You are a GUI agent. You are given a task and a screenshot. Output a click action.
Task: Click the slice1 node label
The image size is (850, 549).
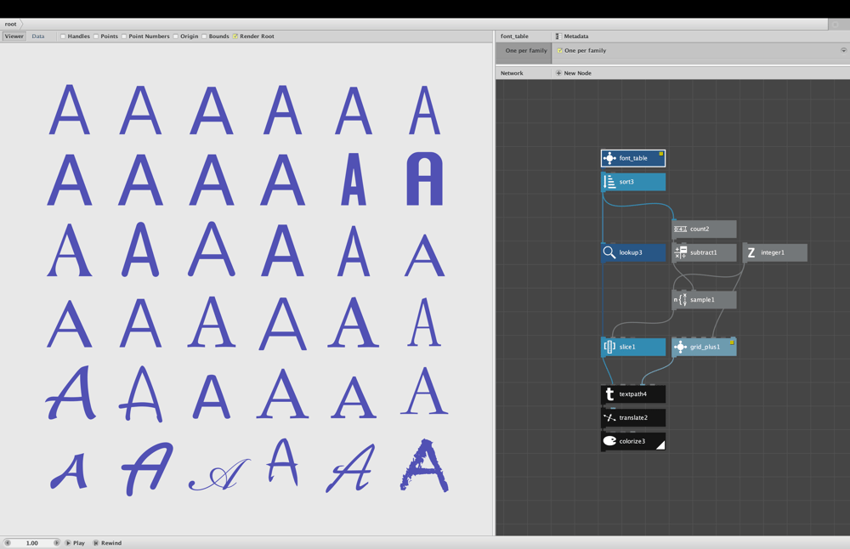click(x=627, y=347)
